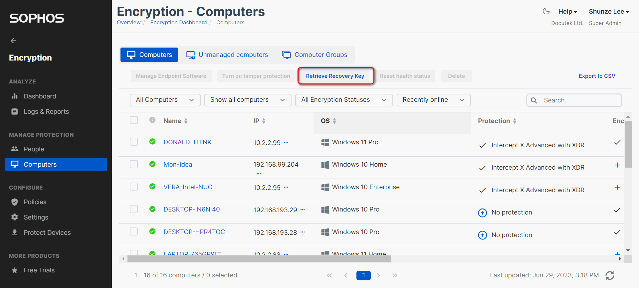Show more IP addresses for DONALD-THINK

click(x=286, y=142)
